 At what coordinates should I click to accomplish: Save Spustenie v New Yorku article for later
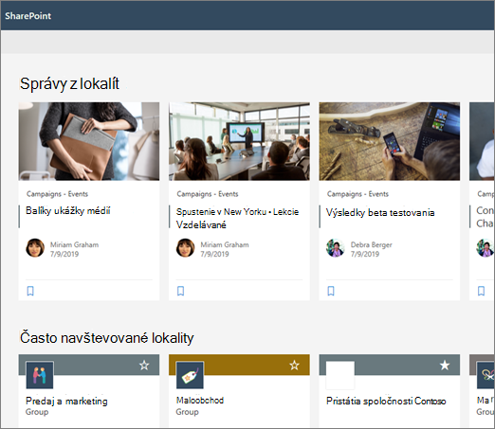click(x=180, y=291)
